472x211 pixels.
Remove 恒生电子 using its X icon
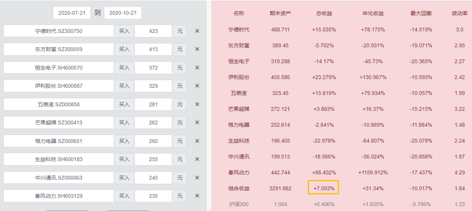(197, 68)
